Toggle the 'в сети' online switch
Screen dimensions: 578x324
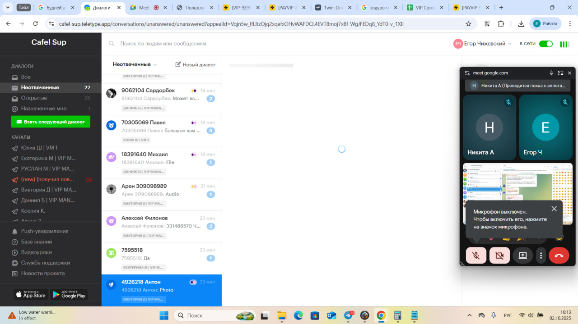pos(546,44)
